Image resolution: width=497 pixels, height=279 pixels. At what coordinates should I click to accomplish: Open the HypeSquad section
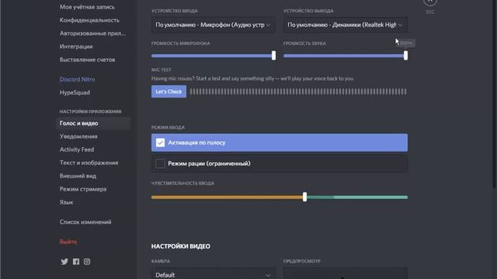coord(75,93)
